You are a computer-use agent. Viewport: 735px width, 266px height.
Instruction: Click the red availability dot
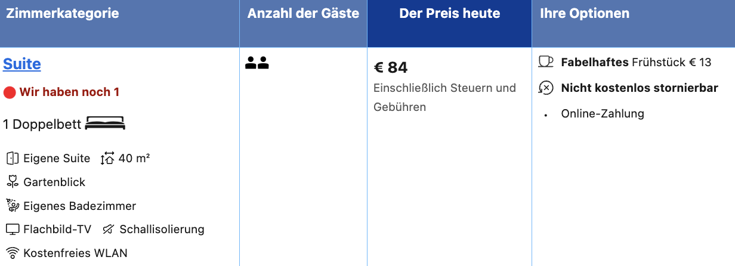coord(10,92)
